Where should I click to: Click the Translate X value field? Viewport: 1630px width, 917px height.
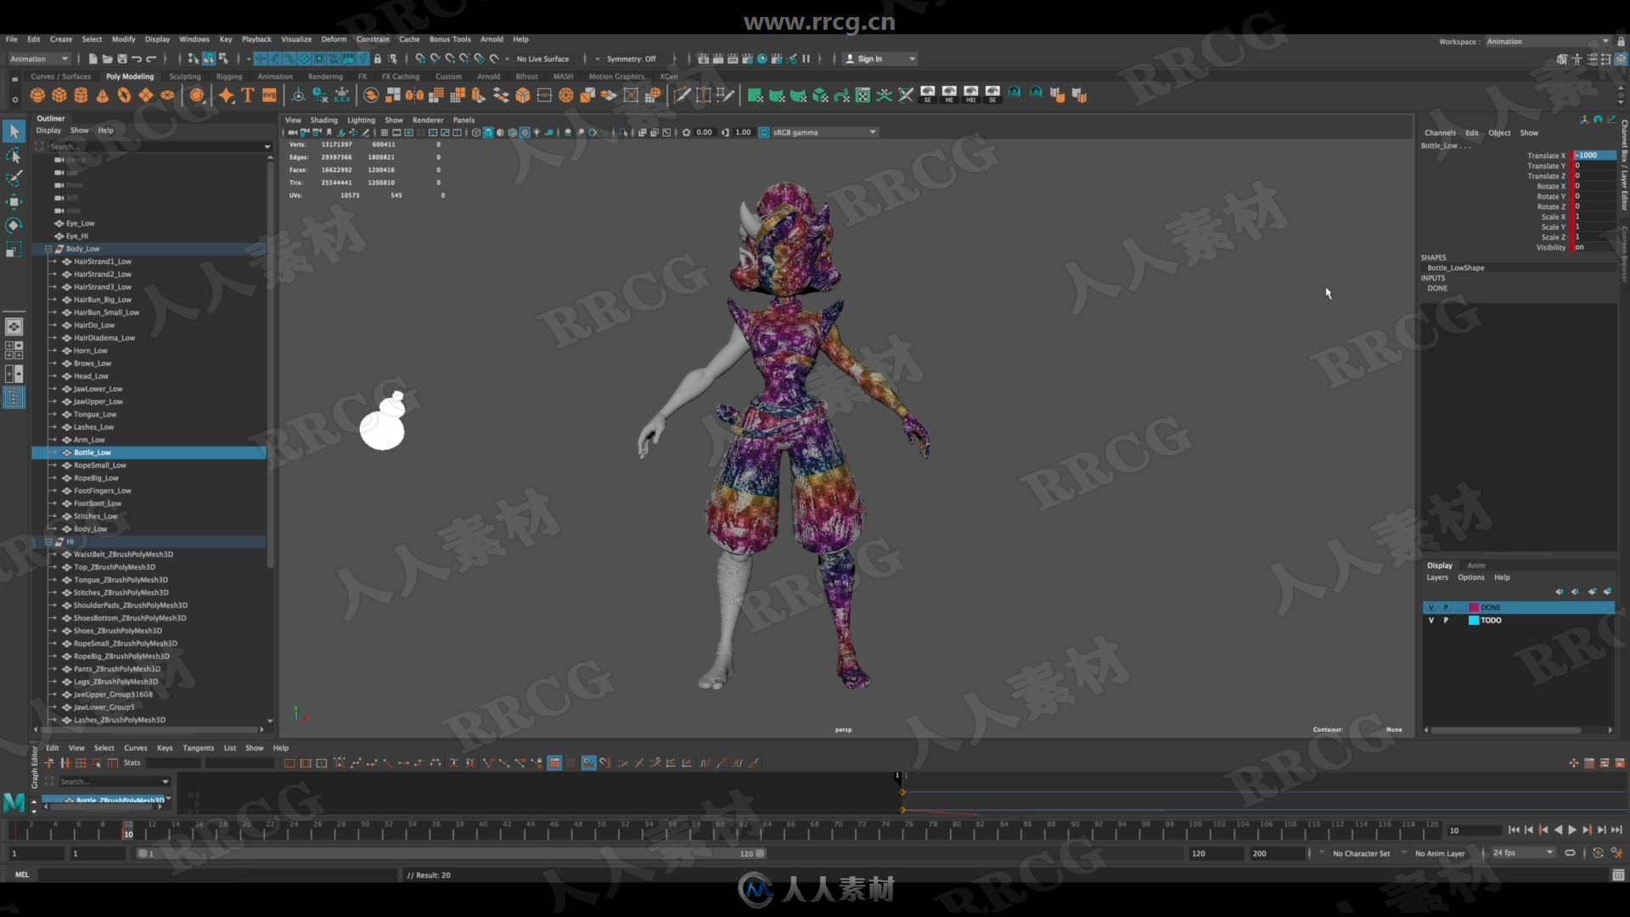pyautogui.click(x=1596, y=155)
